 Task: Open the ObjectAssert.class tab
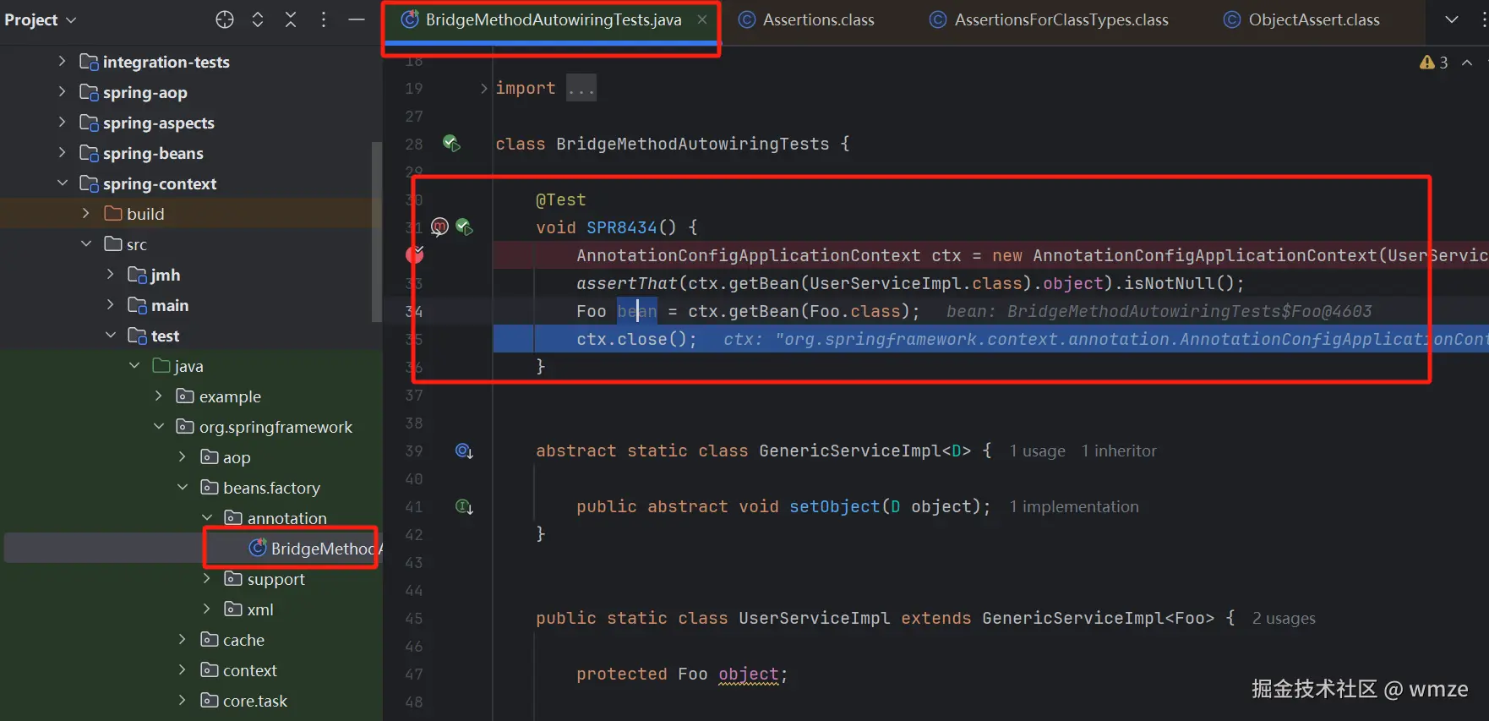coord(1302,19)
